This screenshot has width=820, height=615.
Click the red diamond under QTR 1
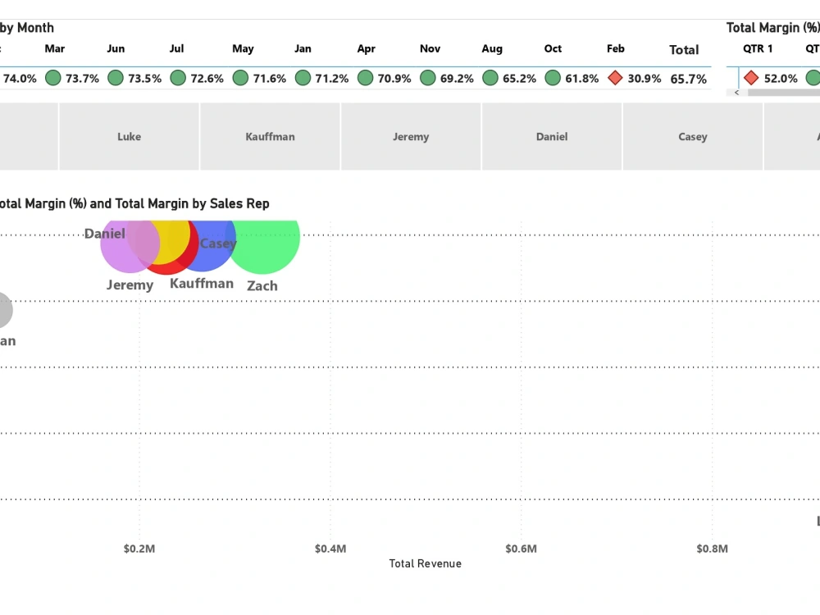750,78
